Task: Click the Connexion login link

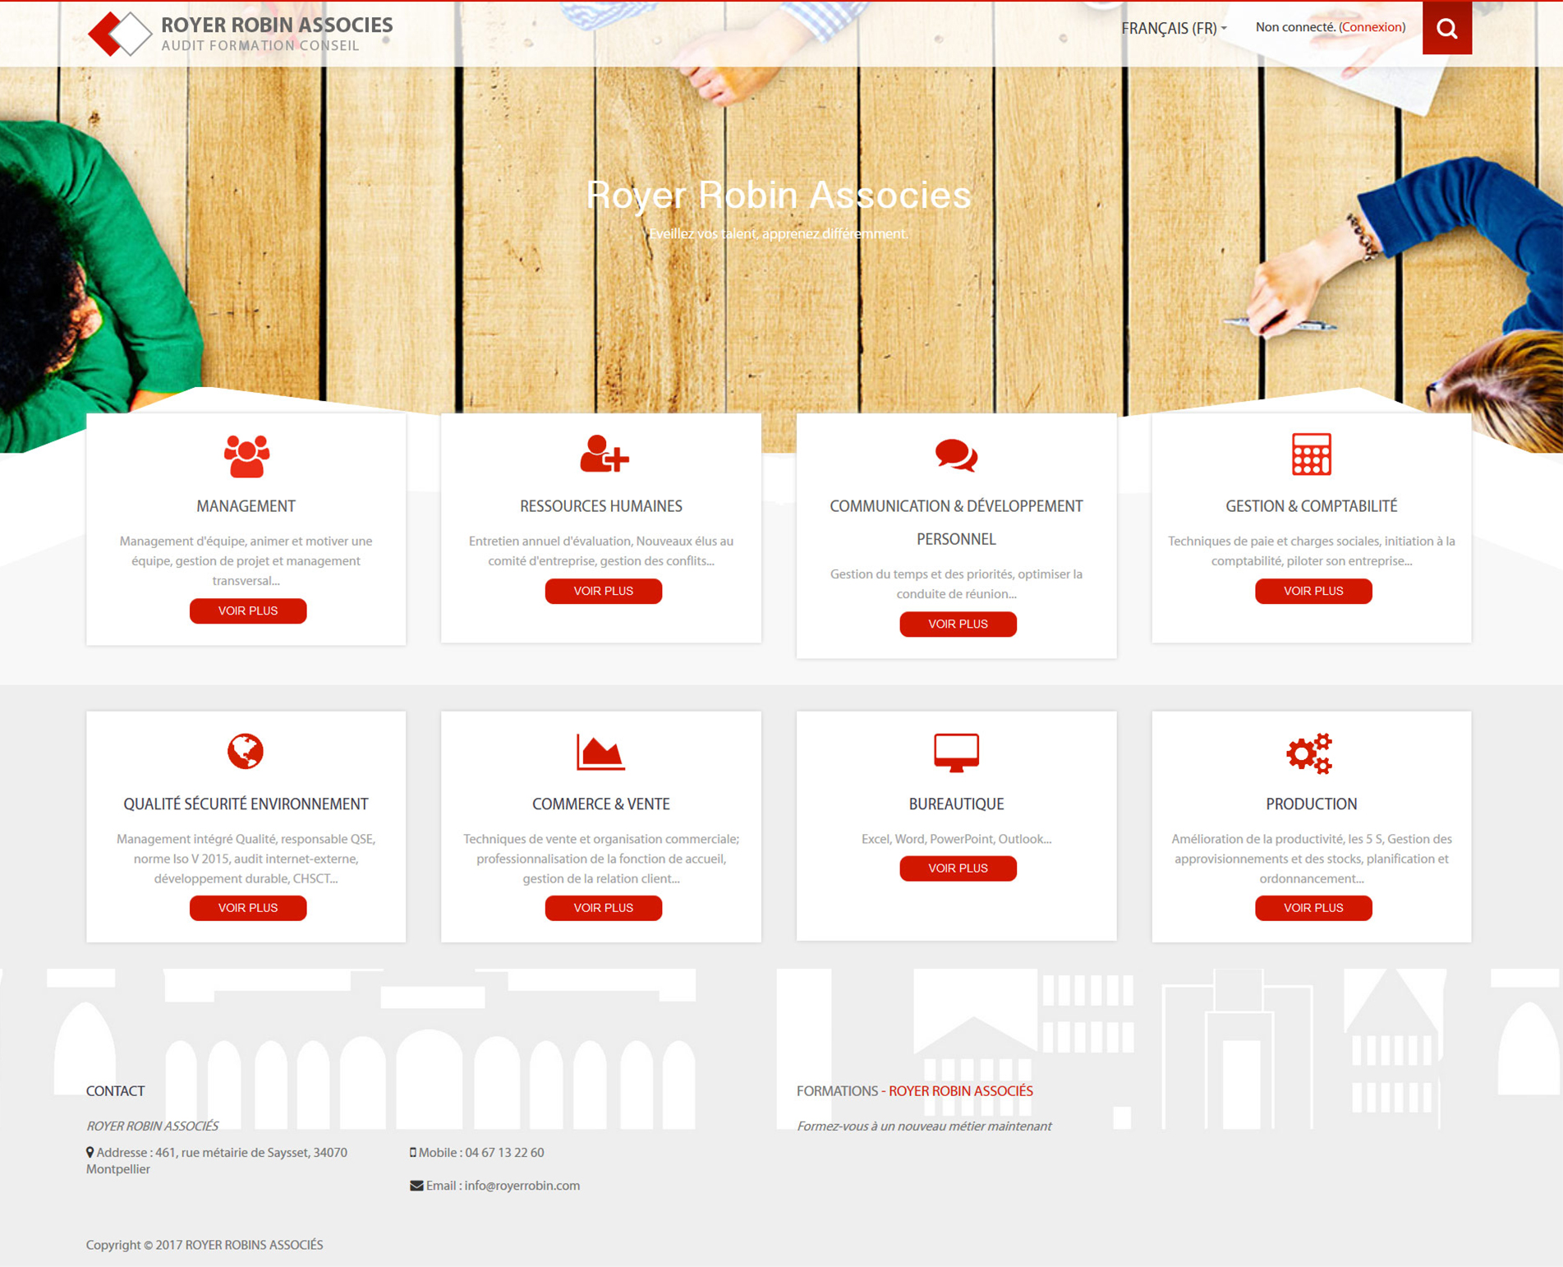Action: point(1372,27)
